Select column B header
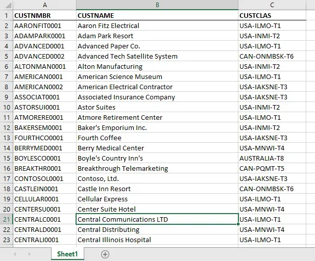315x261 pixels. (157, 5)
